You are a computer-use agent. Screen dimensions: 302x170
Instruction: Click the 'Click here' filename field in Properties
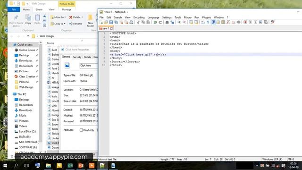pos(89,66)
